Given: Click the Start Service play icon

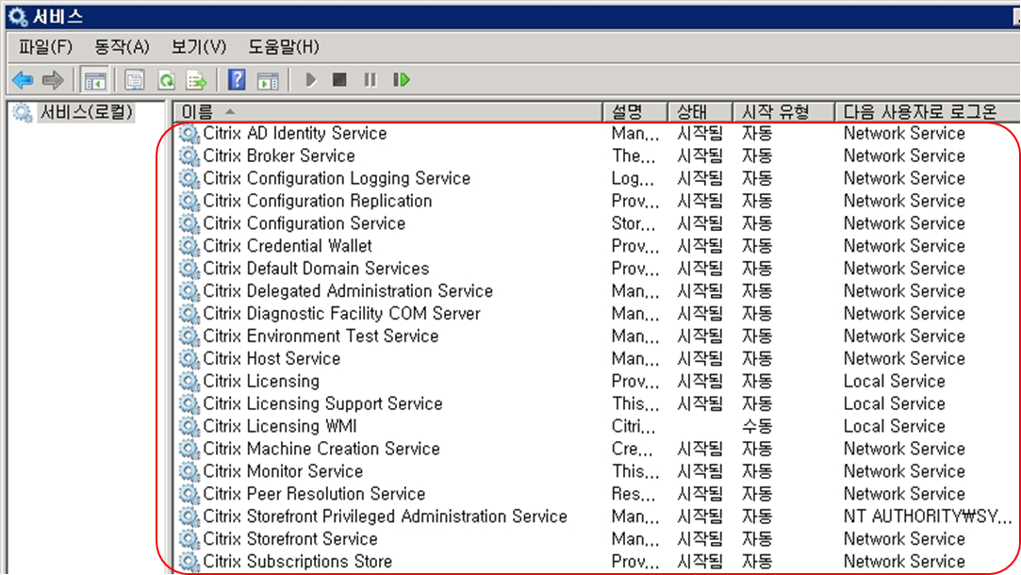Looking at the screenshot, I should (x=310, y=80).
